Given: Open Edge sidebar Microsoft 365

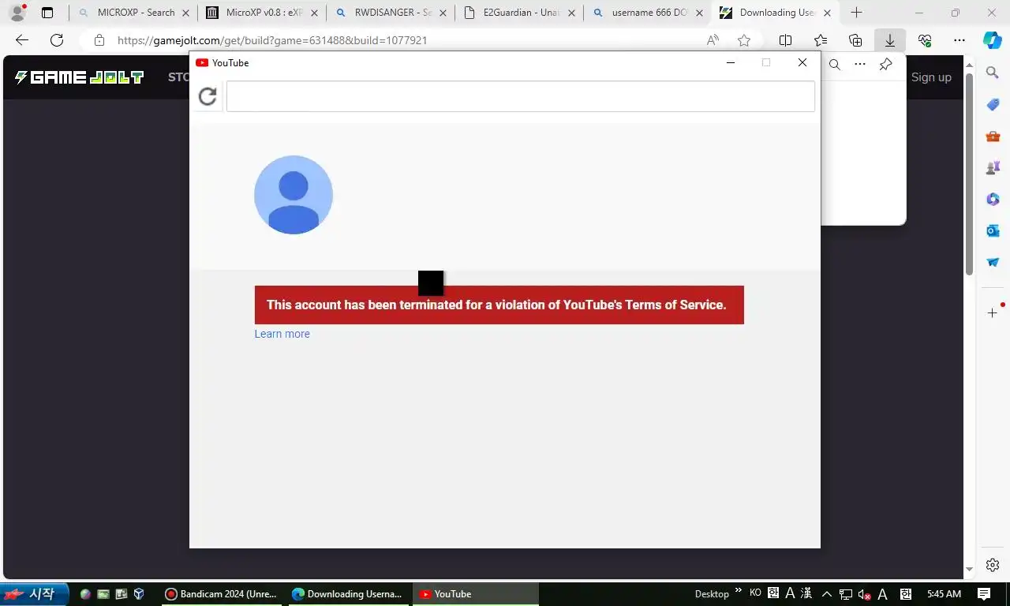Looking at the screenshot, I should [993, 199].
